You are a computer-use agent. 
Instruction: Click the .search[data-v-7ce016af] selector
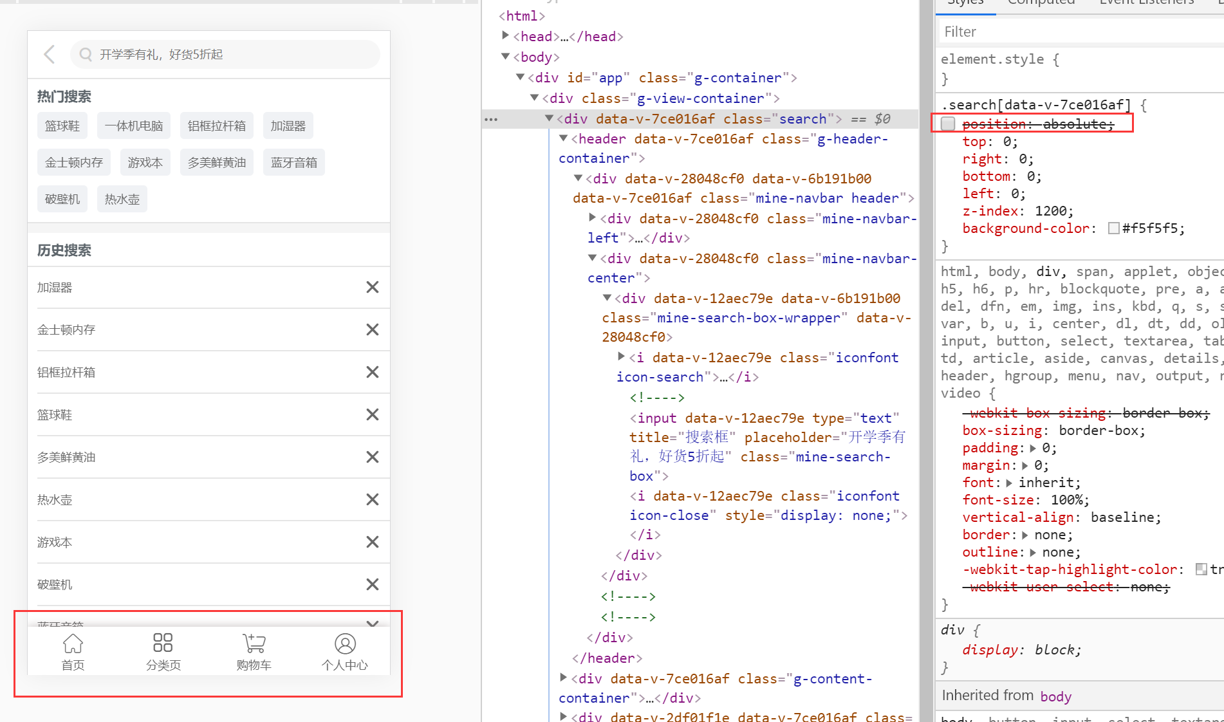pos(1036,105)
